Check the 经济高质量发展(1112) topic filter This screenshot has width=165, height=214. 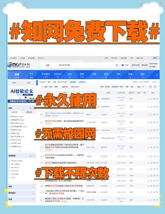point(9,127)
